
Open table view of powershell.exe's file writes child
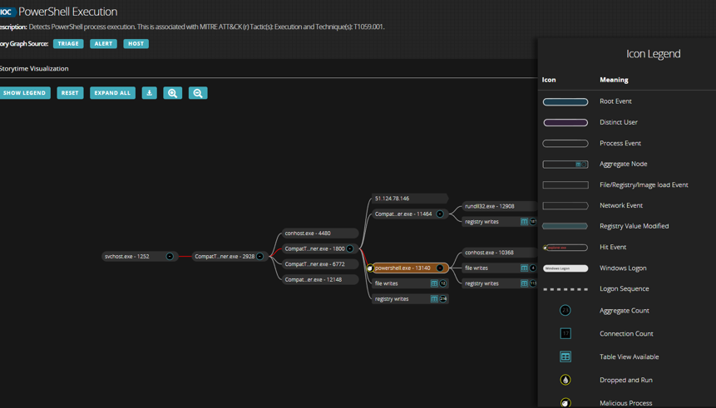(x=524, y=268)
